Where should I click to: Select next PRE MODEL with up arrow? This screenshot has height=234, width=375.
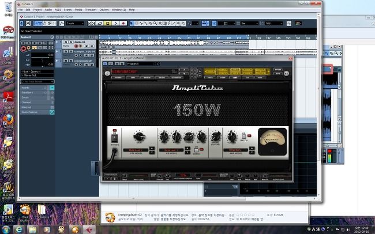coord(152,149)
